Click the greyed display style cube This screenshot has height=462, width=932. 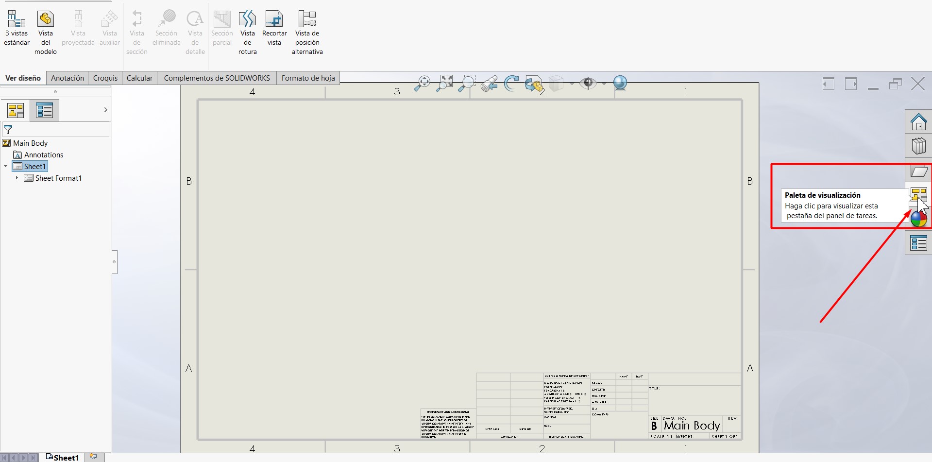coord(556,84)
